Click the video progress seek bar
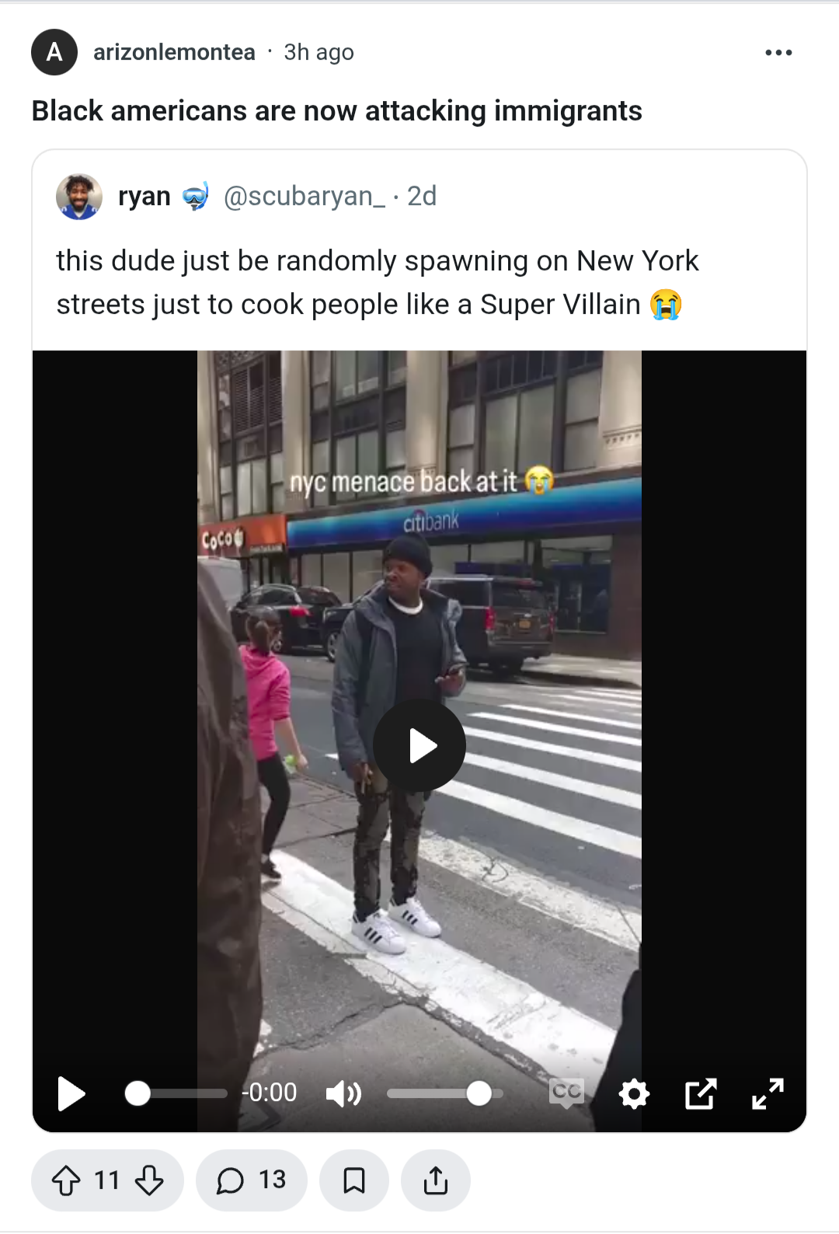This screenshot has width=839, height=1234. tap(176, 1093)
